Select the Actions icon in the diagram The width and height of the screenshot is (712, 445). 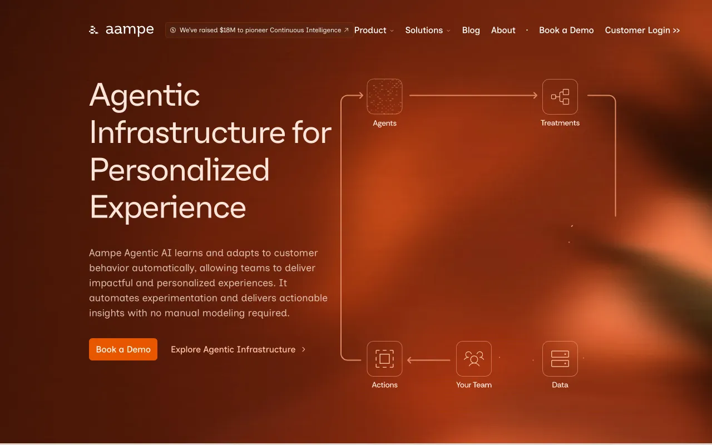coord(384,359)
